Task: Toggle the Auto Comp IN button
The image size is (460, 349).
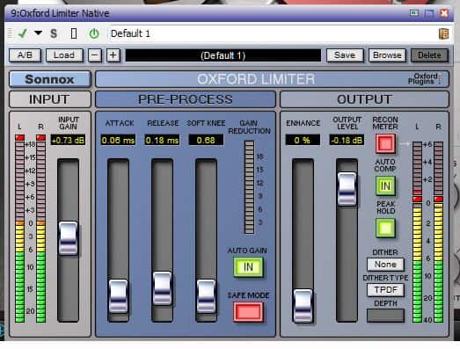Action: (385, 185)
